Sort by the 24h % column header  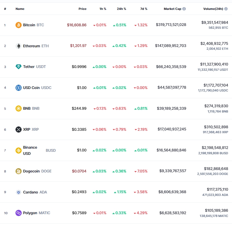(x=121, y=9)
